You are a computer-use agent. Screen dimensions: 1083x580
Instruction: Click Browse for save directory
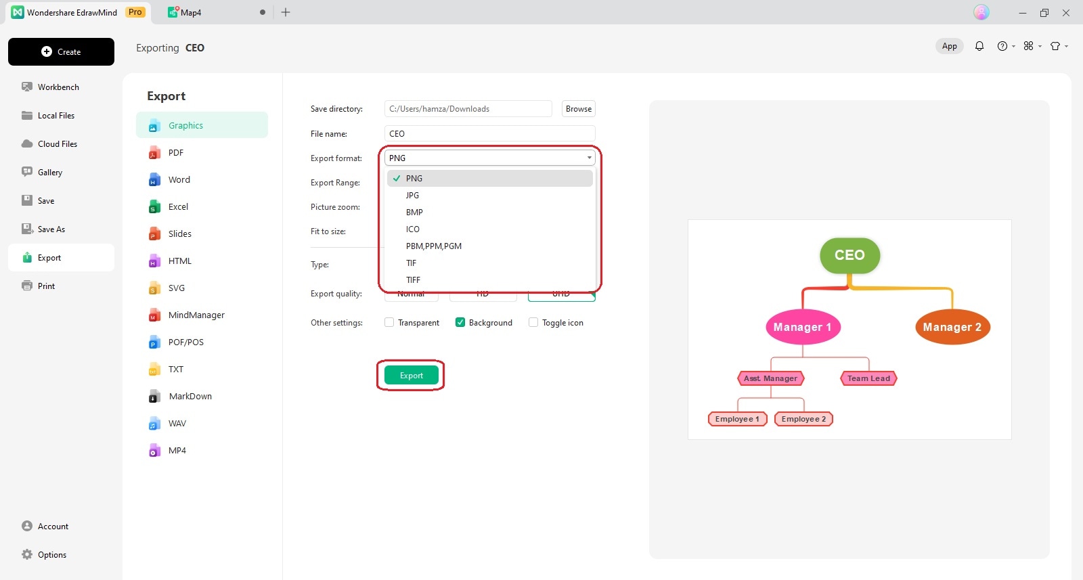pos(579,109)
